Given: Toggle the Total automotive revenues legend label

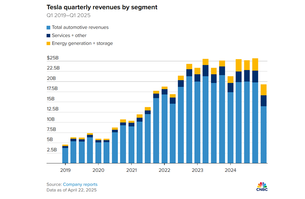Looking at the screenshot, I should (80, 27).
